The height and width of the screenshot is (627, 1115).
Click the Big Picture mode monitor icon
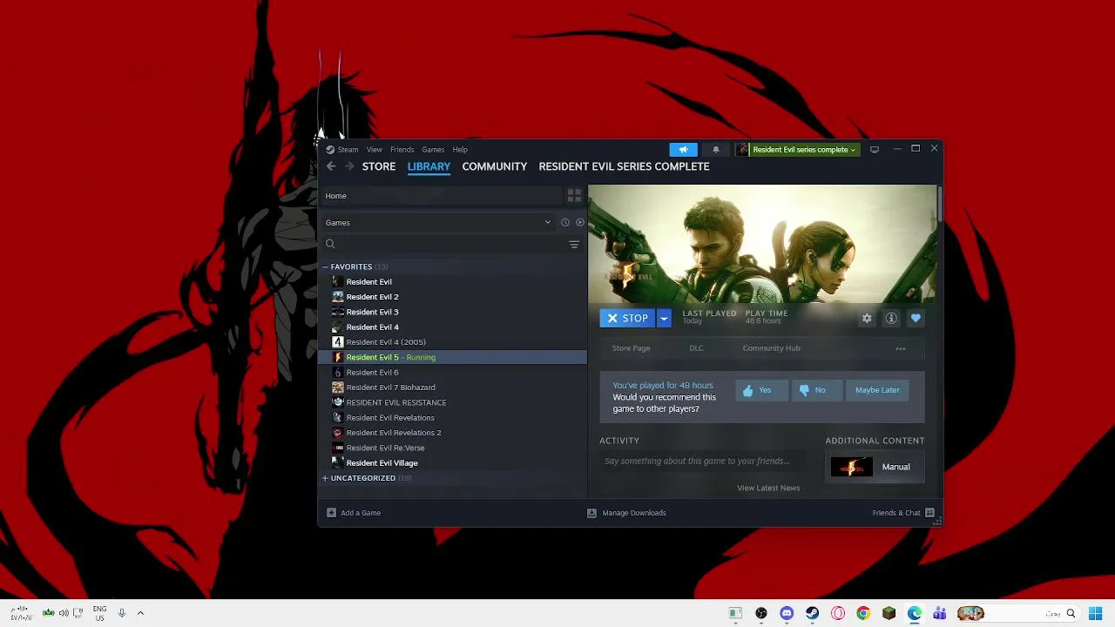[875, 150]
